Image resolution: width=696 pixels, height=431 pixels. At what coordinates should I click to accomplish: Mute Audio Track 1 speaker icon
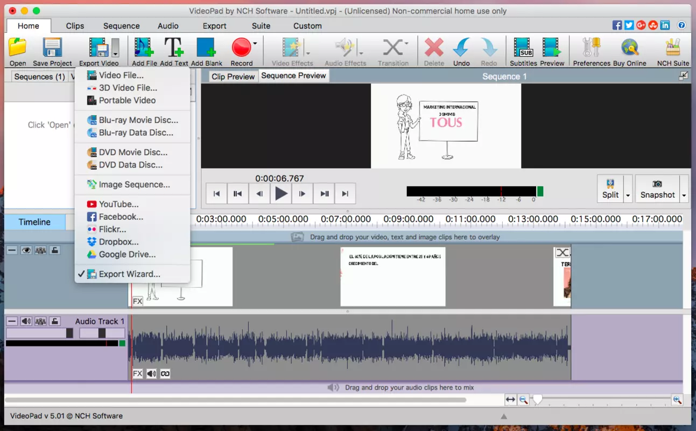click(26, 321)
